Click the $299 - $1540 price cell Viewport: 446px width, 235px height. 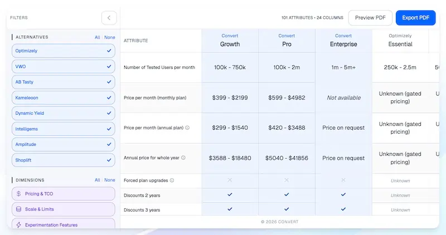click(230, 128)
